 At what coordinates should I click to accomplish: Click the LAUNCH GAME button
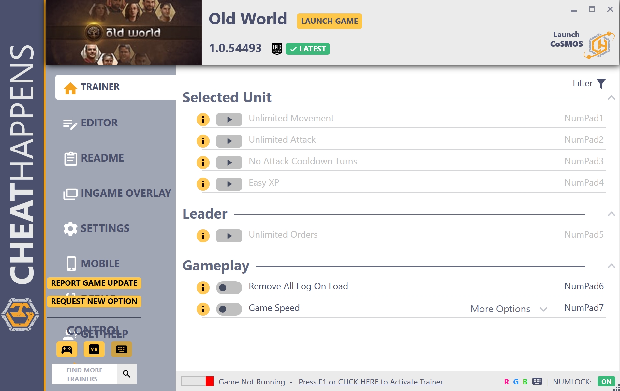point(329,21)
